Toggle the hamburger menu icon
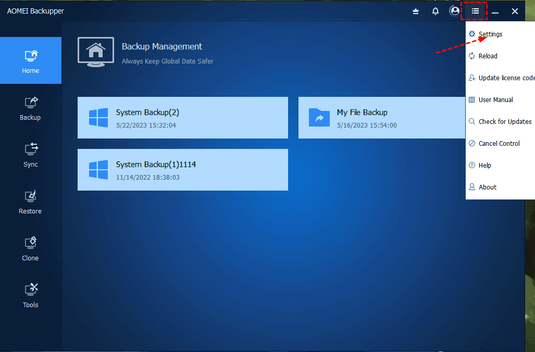 [475, 11]
